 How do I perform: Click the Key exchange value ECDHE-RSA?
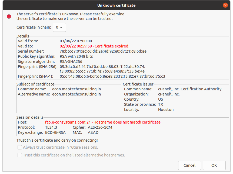pyautogui.click(x=55, y=132)
